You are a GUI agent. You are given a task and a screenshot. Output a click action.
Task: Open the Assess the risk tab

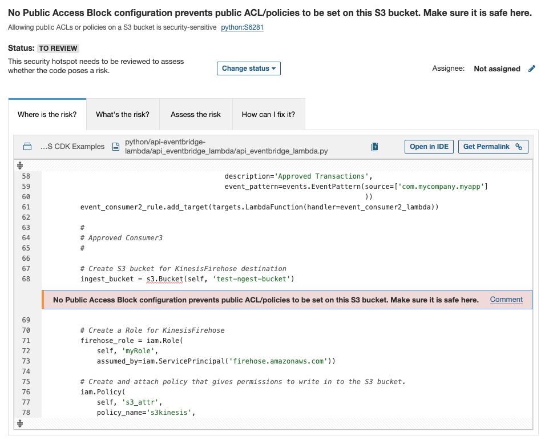196,114
